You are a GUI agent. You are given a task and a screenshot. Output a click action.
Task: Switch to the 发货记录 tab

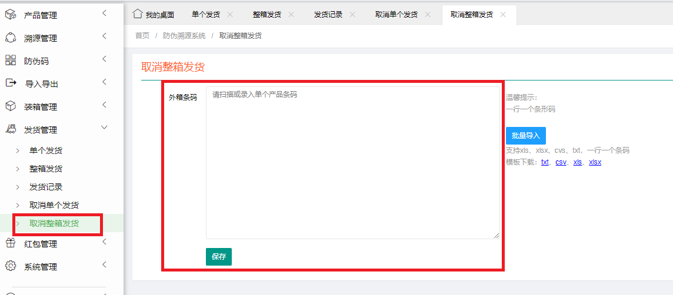[x=328, y=15]
